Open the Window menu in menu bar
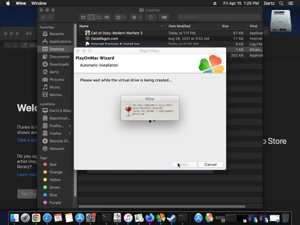This screenshot has width=300, height=225. pos(39,3)
